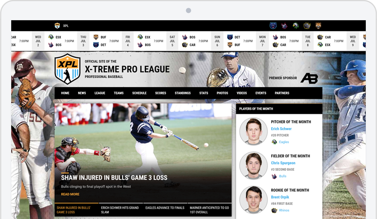Open headline 'Shaw Injured in Bulls' Game 3 Loss'

pos(114,178)
